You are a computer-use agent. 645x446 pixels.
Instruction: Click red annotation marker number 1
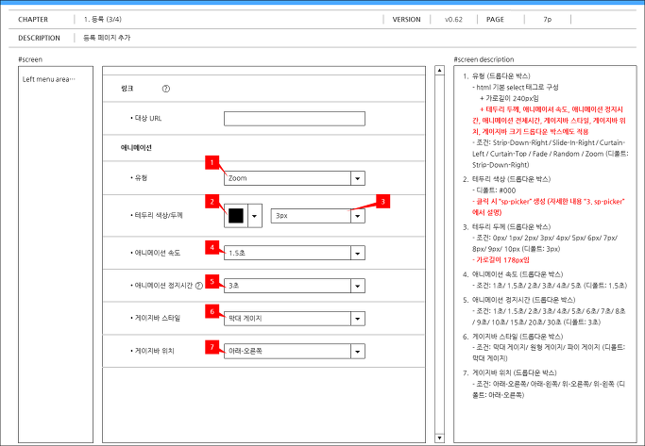[212, 162]
